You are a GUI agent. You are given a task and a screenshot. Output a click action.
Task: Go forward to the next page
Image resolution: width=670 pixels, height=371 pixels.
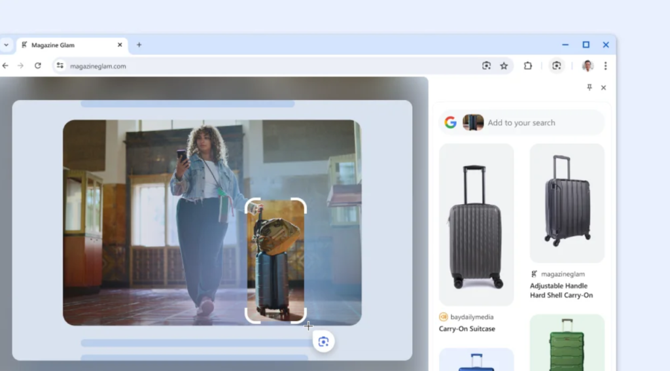click(20, 66)
